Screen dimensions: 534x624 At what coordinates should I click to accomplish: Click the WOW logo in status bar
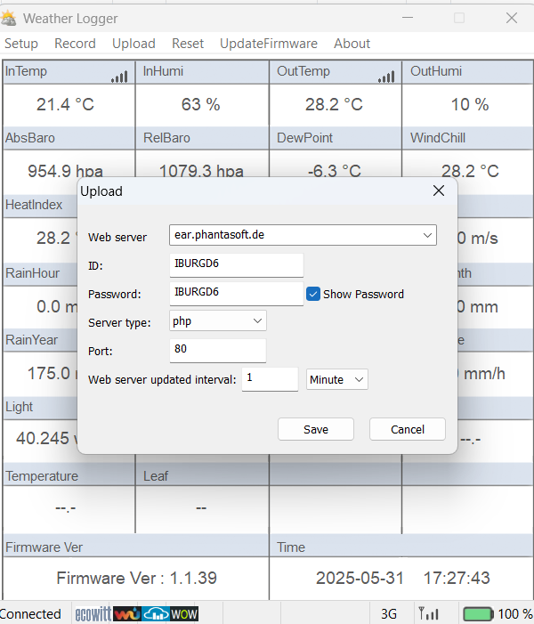pyautogui.click(x=184, y=613)
